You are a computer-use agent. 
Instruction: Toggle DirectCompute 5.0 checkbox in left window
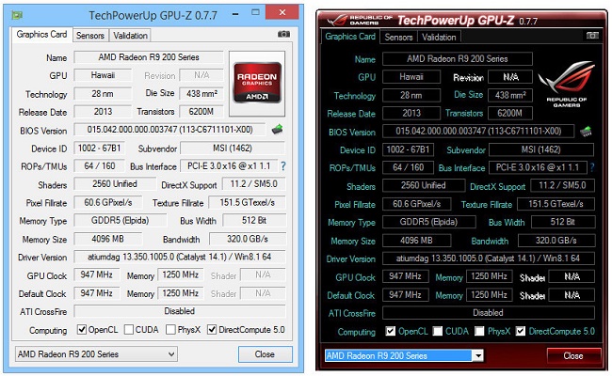point(212,330)
